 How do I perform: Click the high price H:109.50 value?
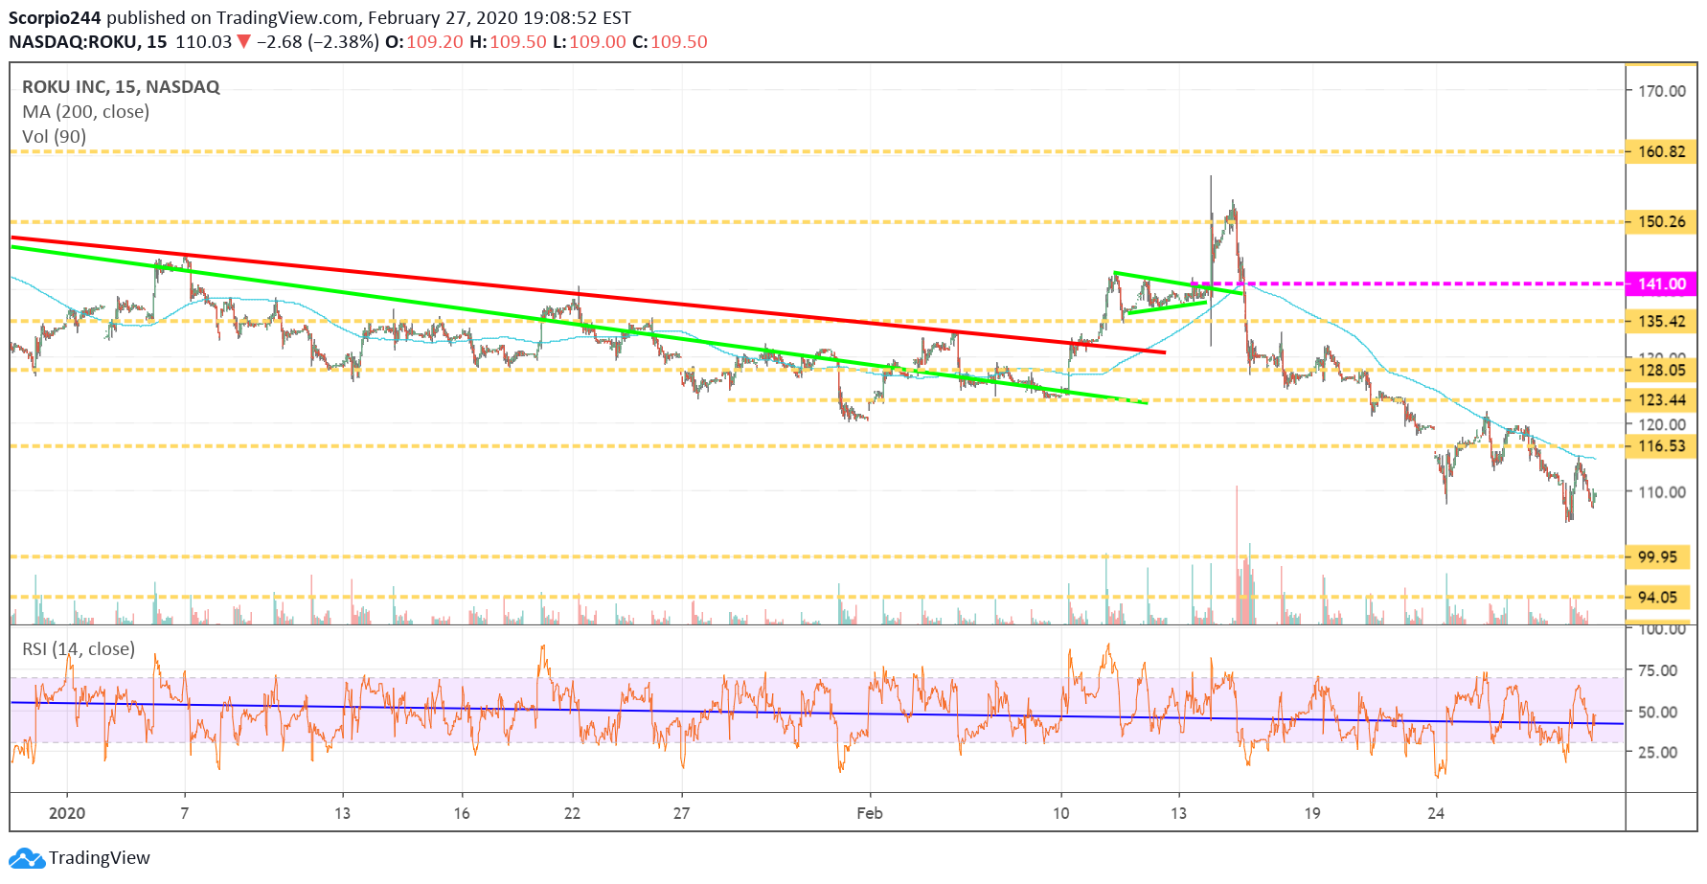508,42
